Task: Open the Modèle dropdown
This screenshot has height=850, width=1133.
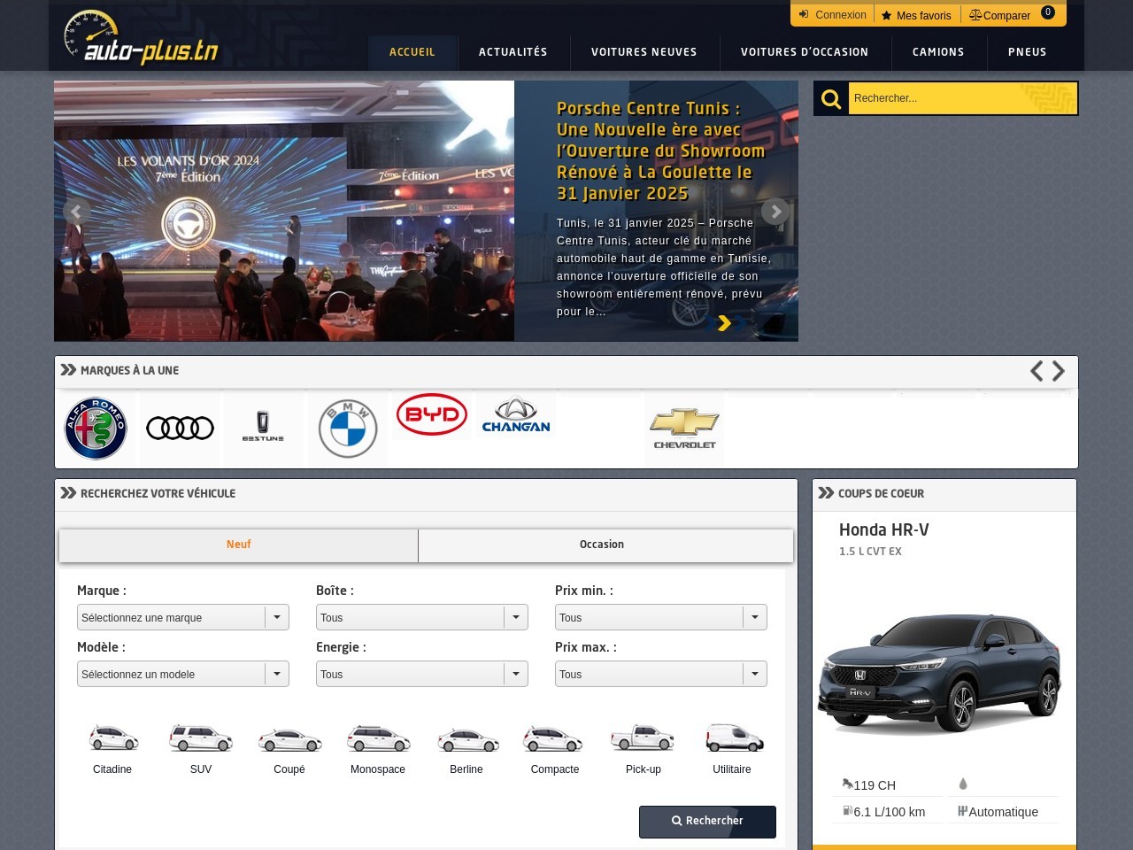Action: coord(183,674)
